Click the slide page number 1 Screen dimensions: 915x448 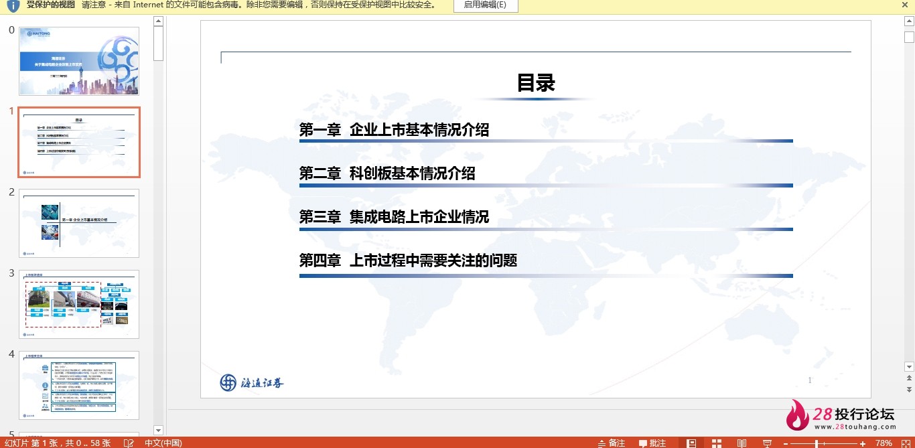coord(810,380)
